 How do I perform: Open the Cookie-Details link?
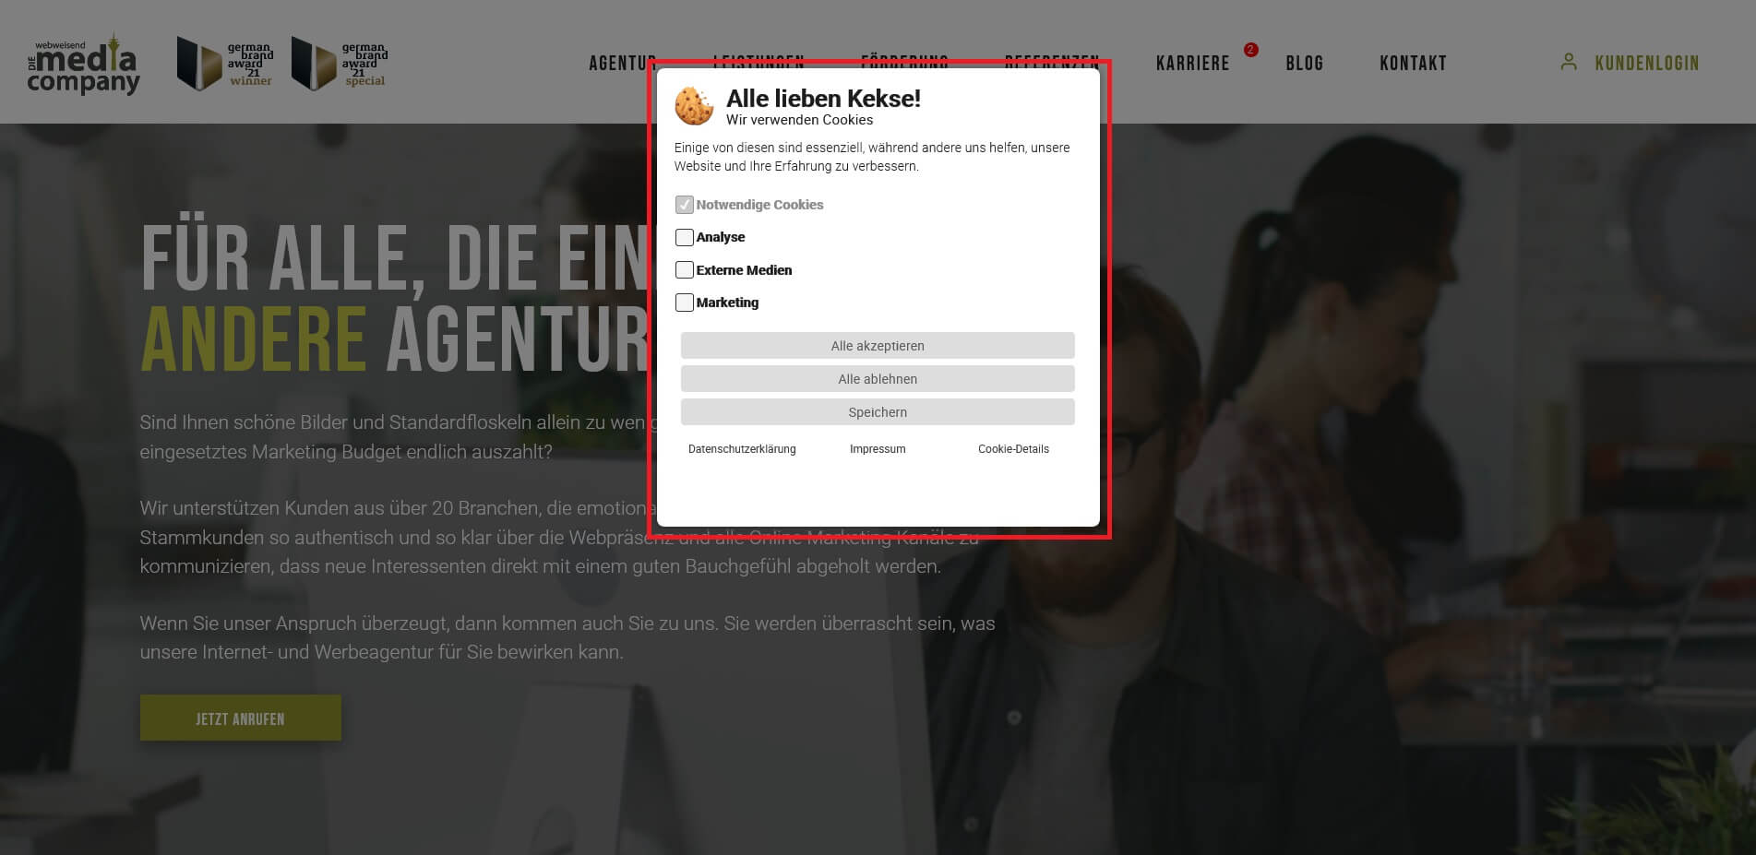(1013, 449)
